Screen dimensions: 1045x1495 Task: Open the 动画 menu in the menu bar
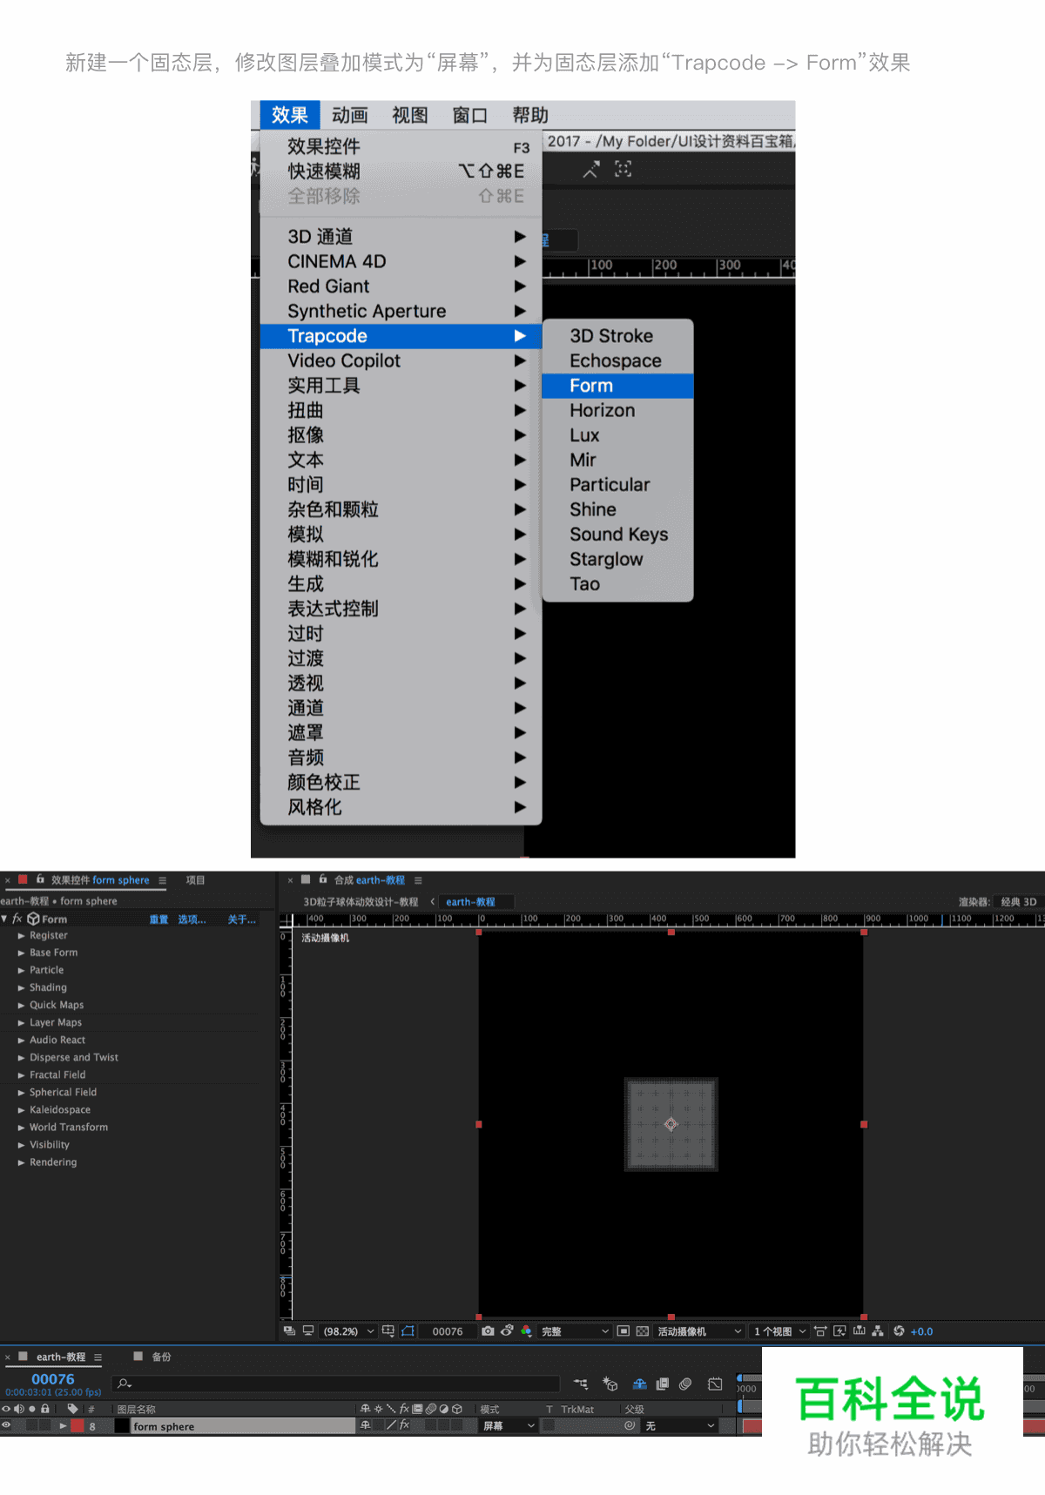pos(349,115)
